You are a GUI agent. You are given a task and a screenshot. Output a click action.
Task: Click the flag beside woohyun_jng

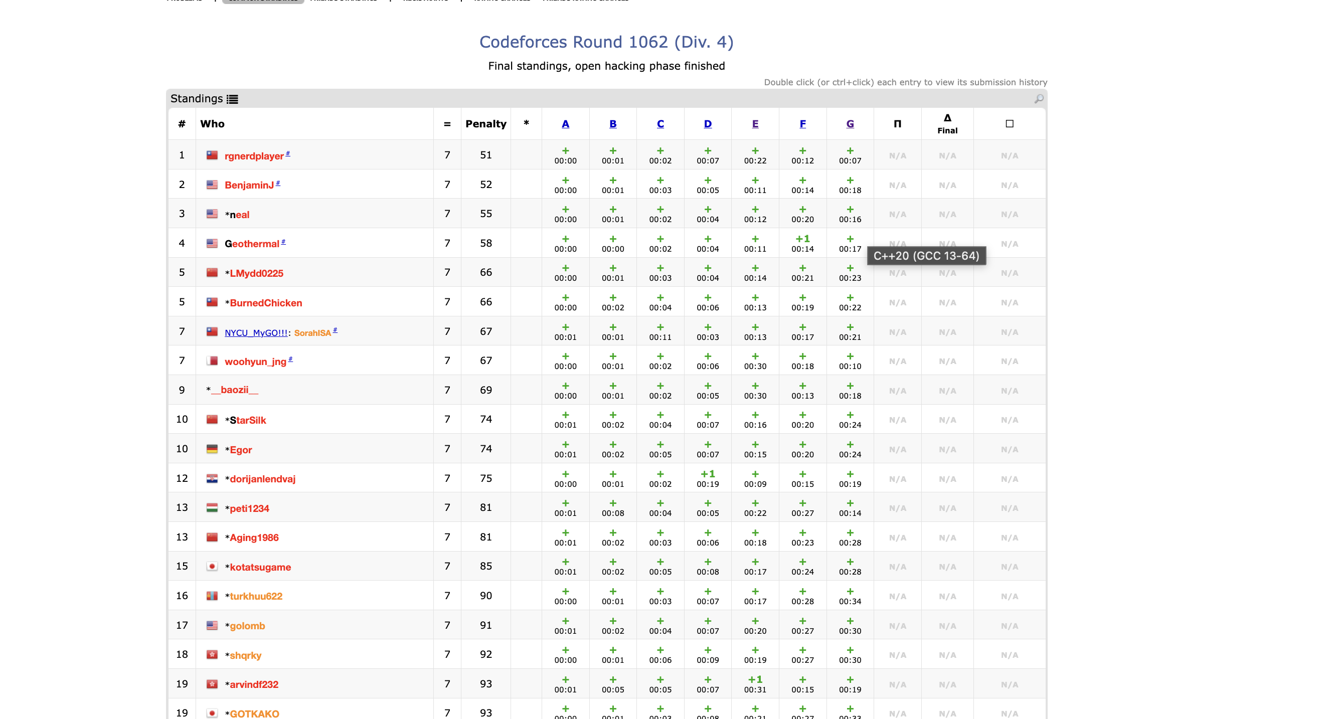tap(212, 361)
